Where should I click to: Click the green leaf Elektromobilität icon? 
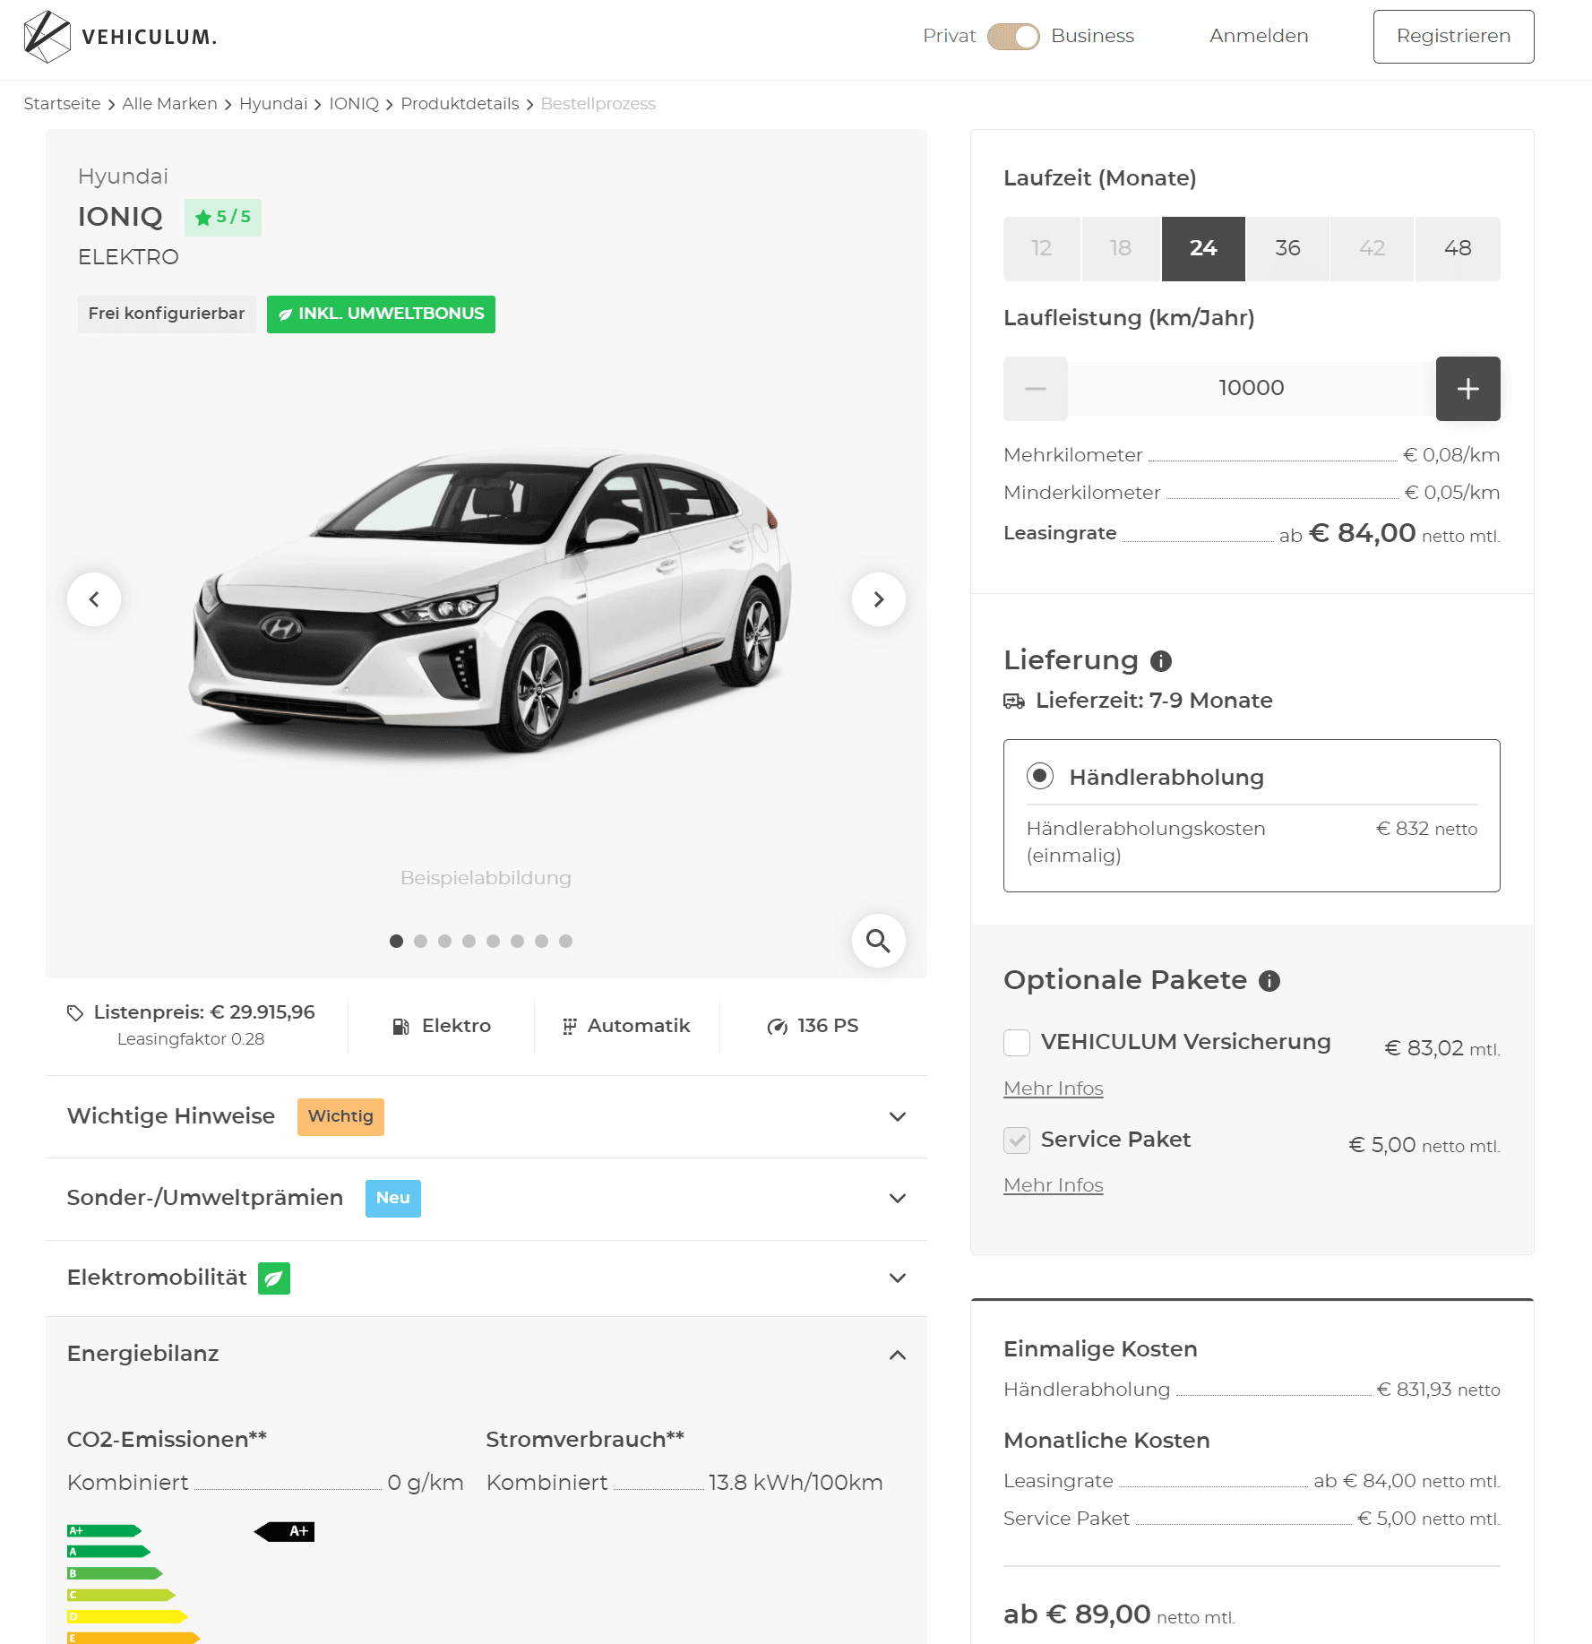tap(274, 1278)
